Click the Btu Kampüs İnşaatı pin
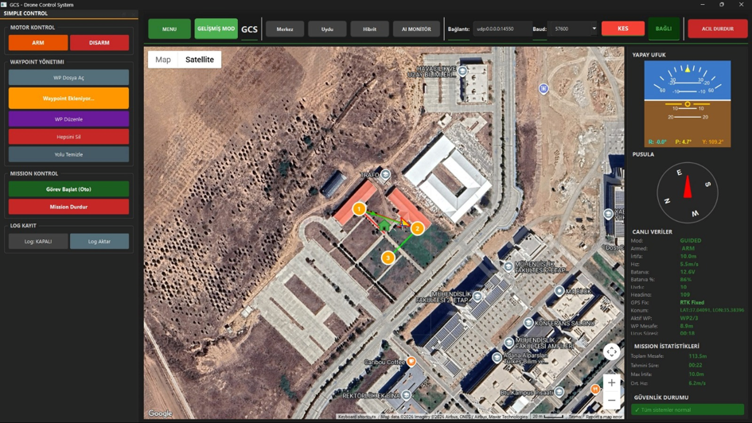Viewport: 752px width, 423px height. 559,392
